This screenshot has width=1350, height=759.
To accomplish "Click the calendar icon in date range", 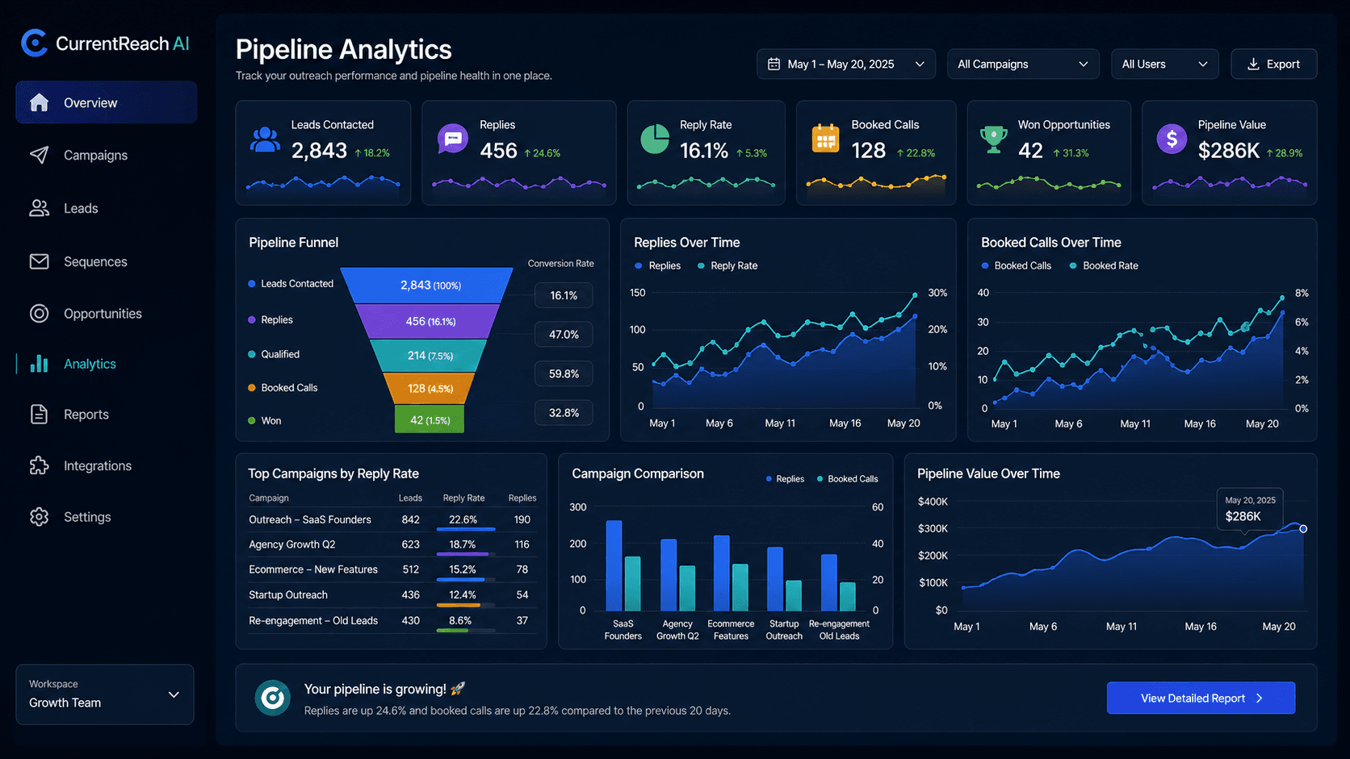I will tap(774, 64).
